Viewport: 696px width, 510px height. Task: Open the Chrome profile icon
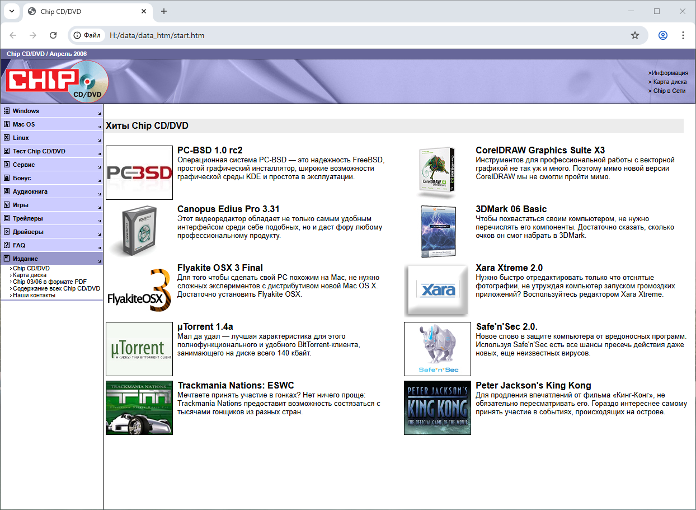pyautogui.click(x=663, y=35)
